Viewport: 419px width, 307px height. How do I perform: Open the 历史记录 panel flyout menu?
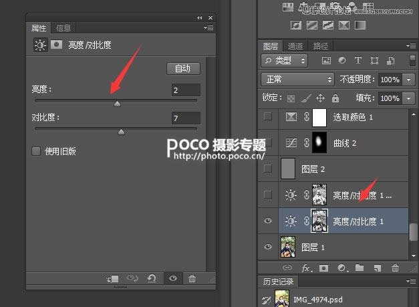point(411,281)
